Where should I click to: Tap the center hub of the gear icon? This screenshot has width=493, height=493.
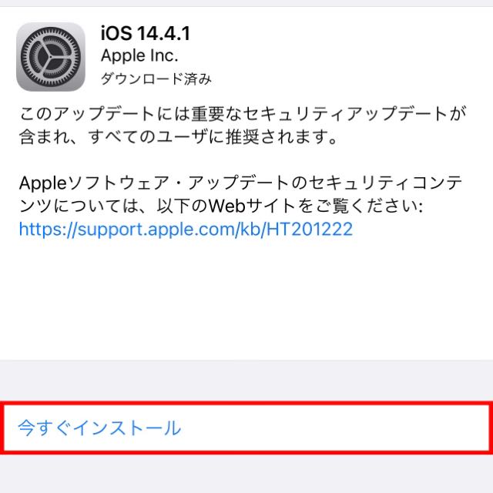pyautogui.click(x=51, y=57)
